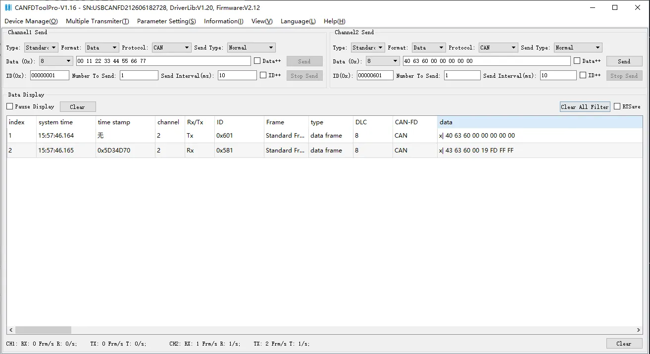Click the Clear All Filter button
This screenshot has height=354, width=650.
(x=585, y=107)
